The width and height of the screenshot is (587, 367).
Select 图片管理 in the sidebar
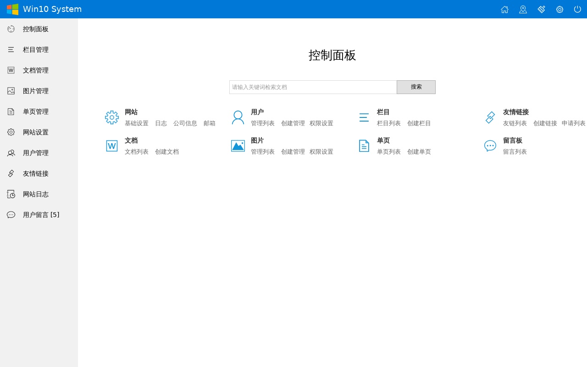tap(36, 91)
